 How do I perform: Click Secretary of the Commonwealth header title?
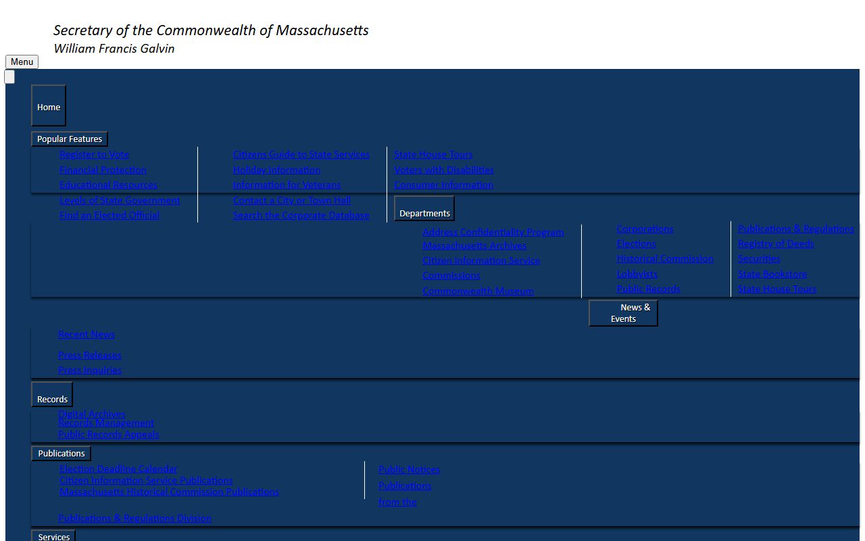click(211, 30)
